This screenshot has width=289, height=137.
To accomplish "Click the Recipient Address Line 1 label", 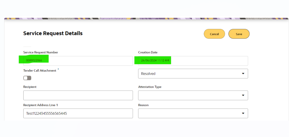I will [41, 105].
